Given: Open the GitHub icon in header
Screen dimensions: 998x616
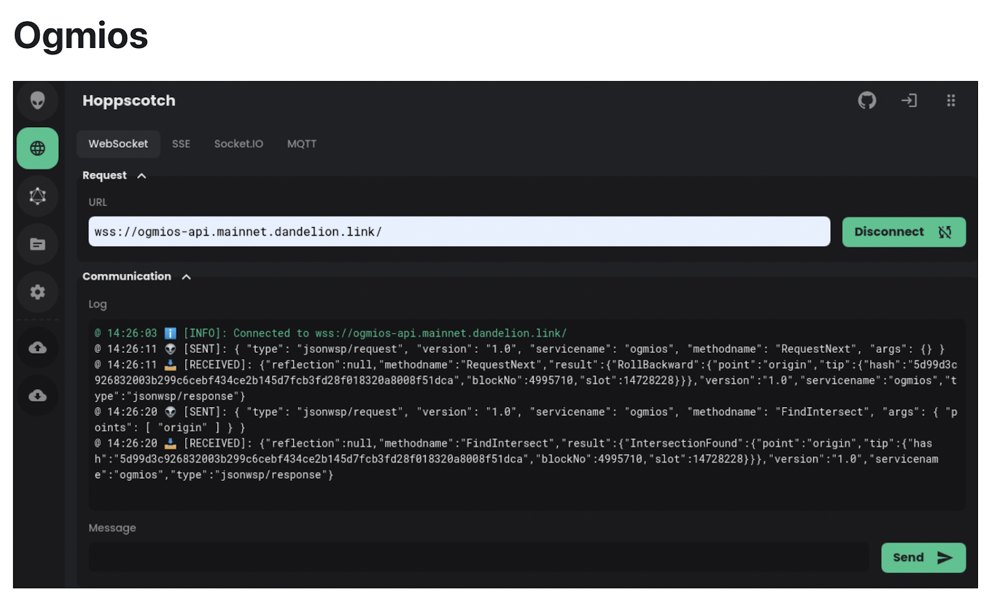Looking at the screenshot, I should 867,100.
